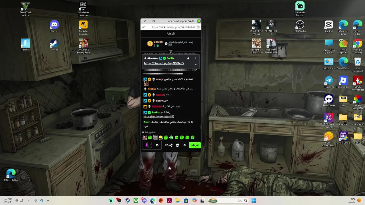Open the Telegram desktop shortcut
Screen dimensions: 365x205
pos(329,82)
